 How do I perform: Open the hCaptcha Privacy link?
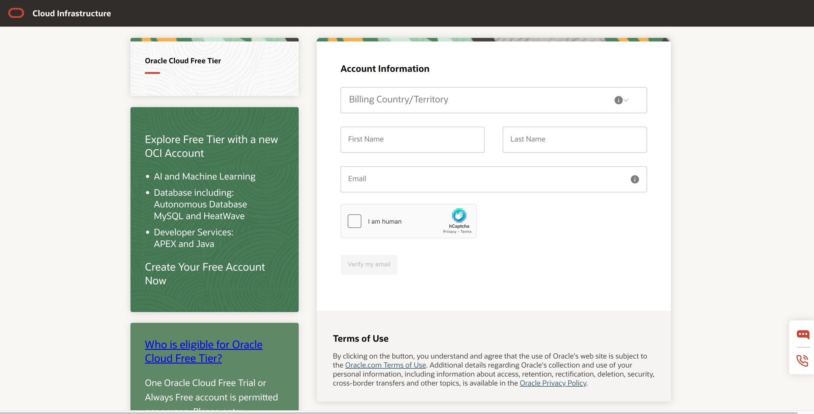tap(449, 232)
